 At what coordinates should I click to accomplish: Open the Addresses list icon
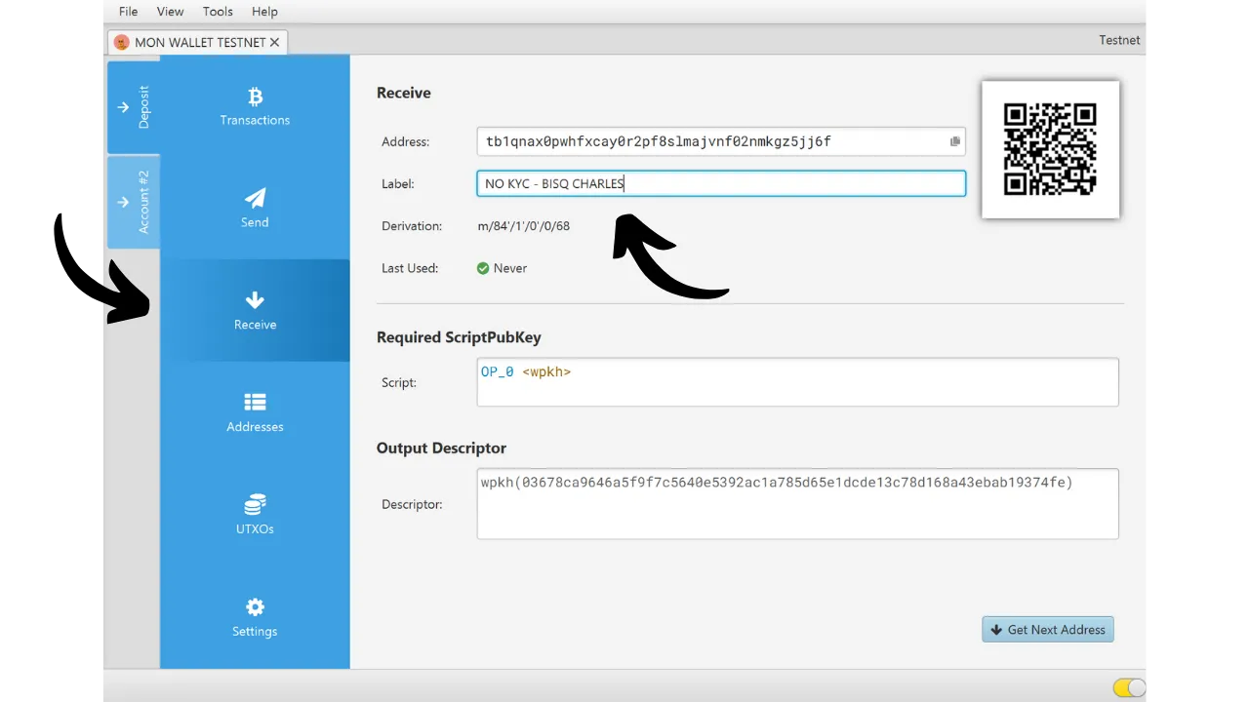tap(255, 402)
